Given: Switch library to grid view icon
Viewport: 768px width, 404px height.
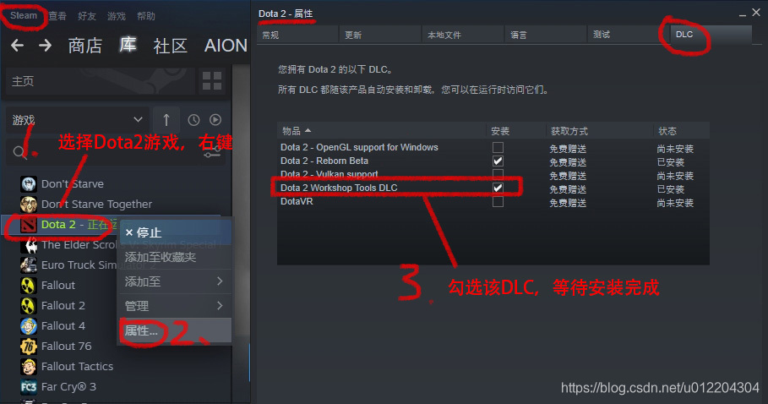Looking at the screenshot, I should (212, 81).
